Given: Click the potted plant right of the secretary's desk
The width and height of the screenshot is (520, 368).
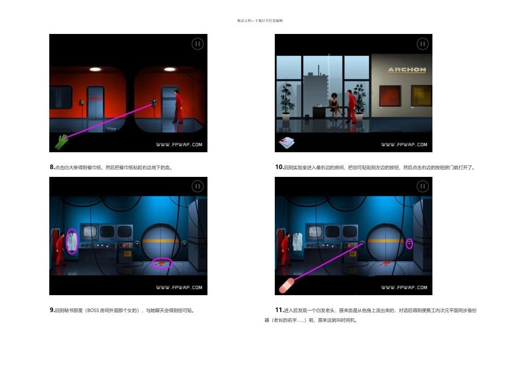Looking at the screenshot, I should pos(360,101).
